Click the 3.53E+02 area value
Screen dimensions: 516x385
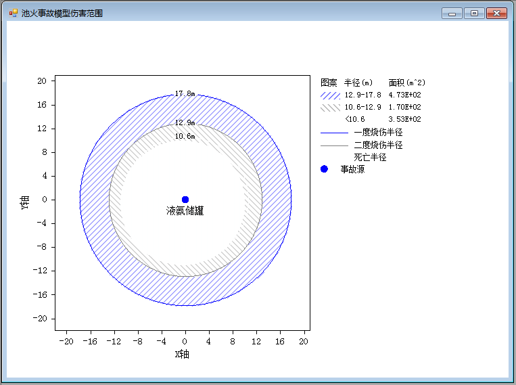pos(405,119)
